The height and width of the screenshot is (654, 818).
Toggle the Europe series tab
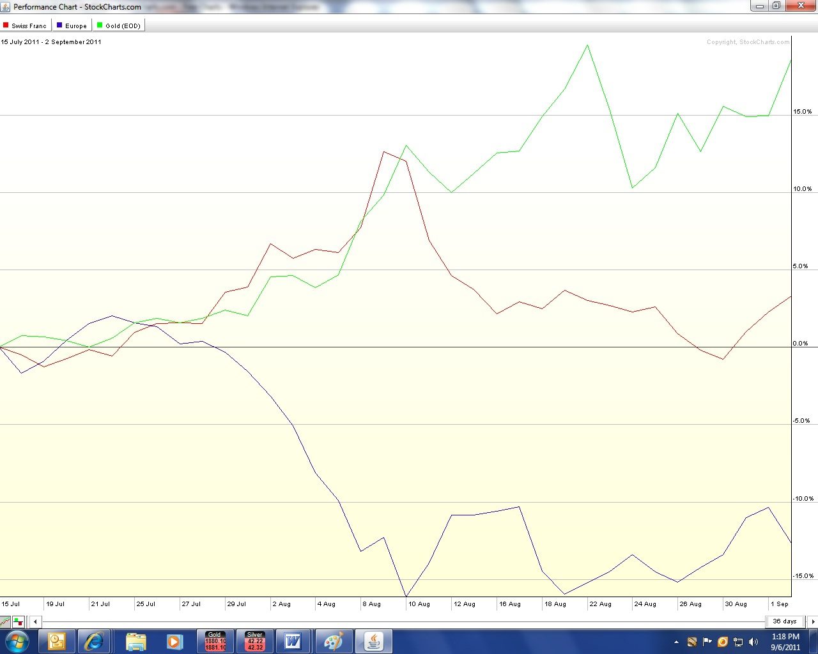pyautogui.click(x=72, y=26)
